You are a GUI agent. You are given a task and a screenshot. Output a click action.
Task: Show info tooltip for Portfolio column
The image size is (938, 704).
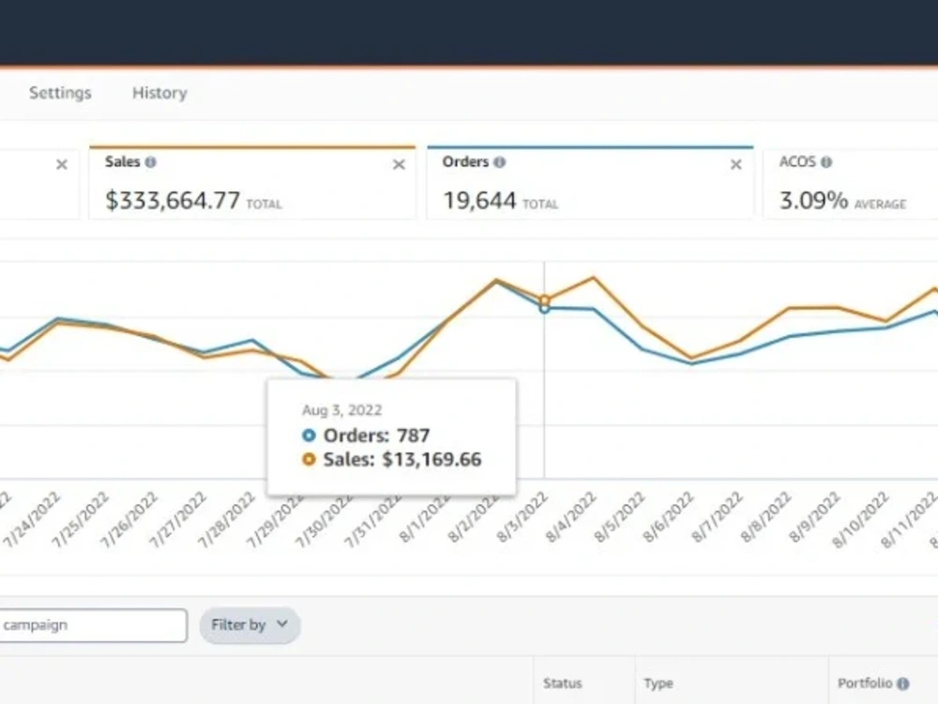point(903,683)
